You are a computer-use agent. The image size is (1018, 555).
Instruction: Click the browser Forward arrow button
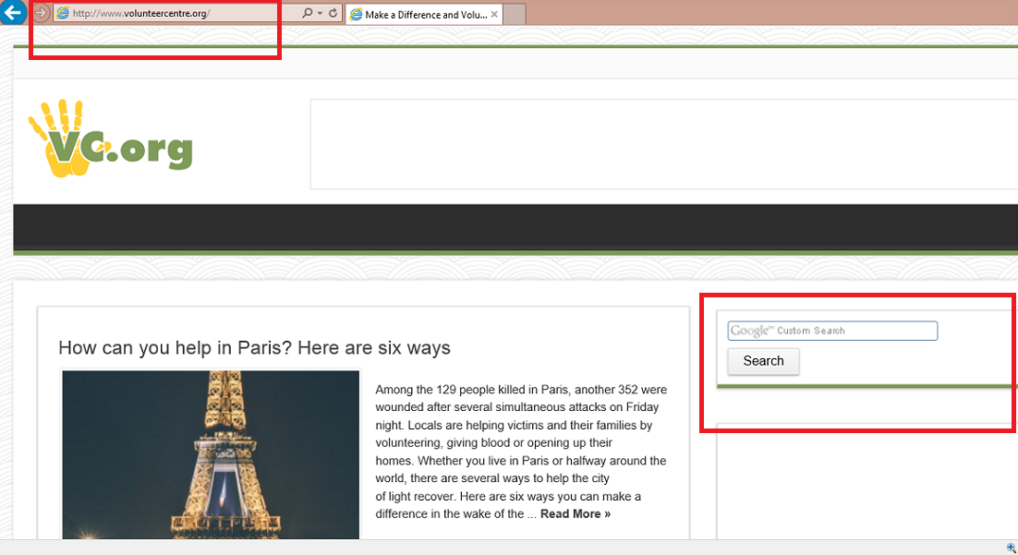click(41, 13)
